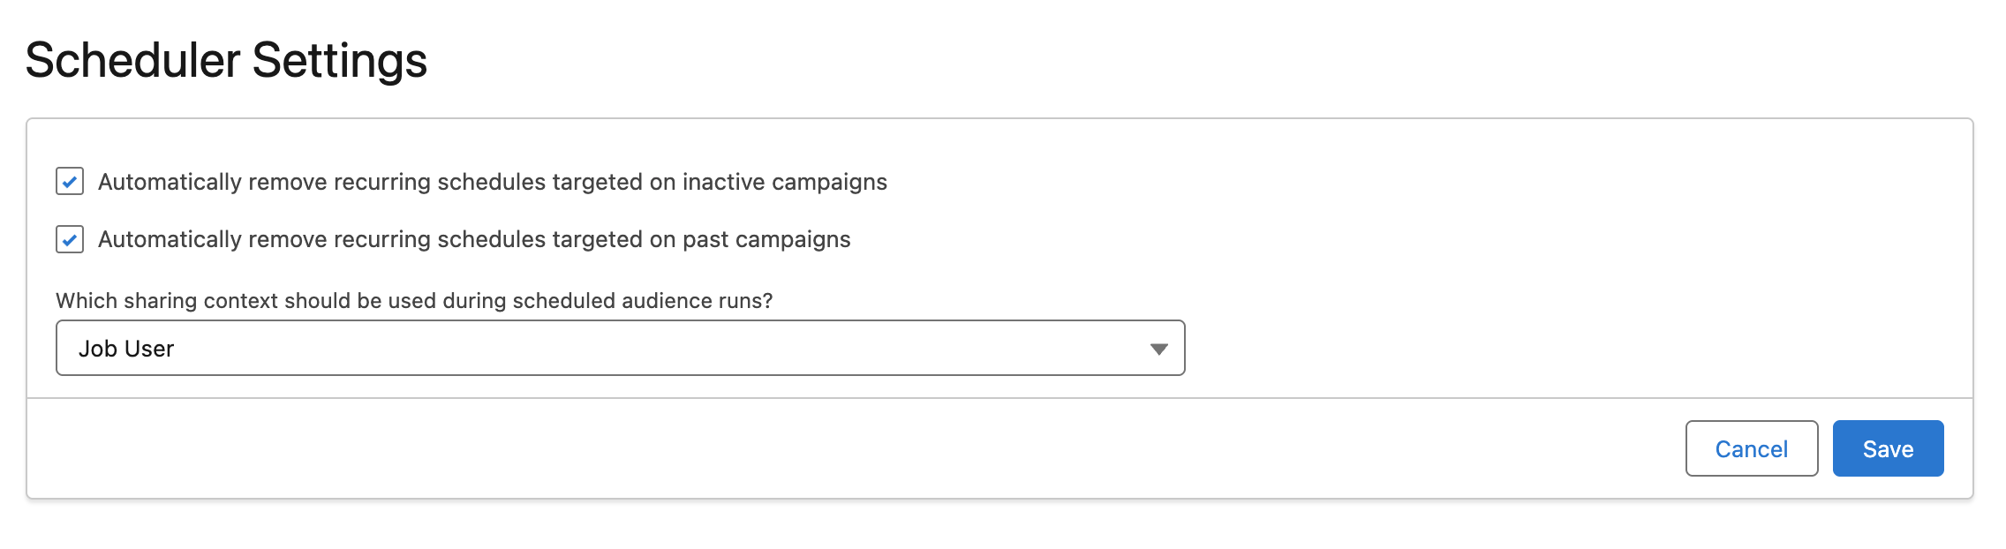The height and width of the screenshot is (549, 2006).
Task: Focus the Job User select field
Action: pyautogui.click(x=620, y=348)
